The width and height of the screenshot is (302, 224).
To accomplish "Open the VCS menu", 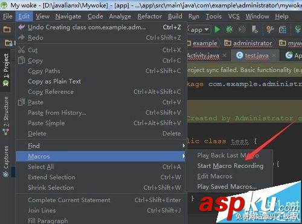I will 234,16.
